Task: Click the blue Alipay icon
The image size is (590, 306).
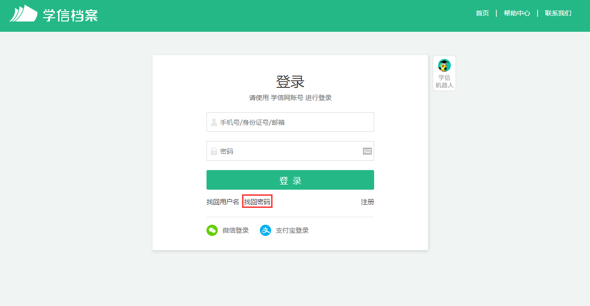Action: 265,230
